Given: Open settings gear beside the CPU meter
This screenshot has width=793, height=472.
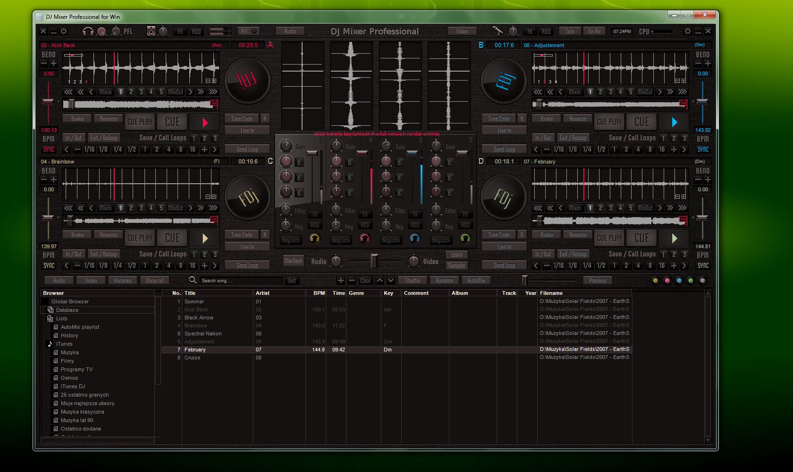Looking at the screenshot, I should tap(688, 31).
